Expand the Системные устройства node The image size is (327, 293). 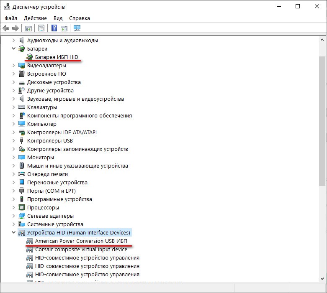pos(13,224)
